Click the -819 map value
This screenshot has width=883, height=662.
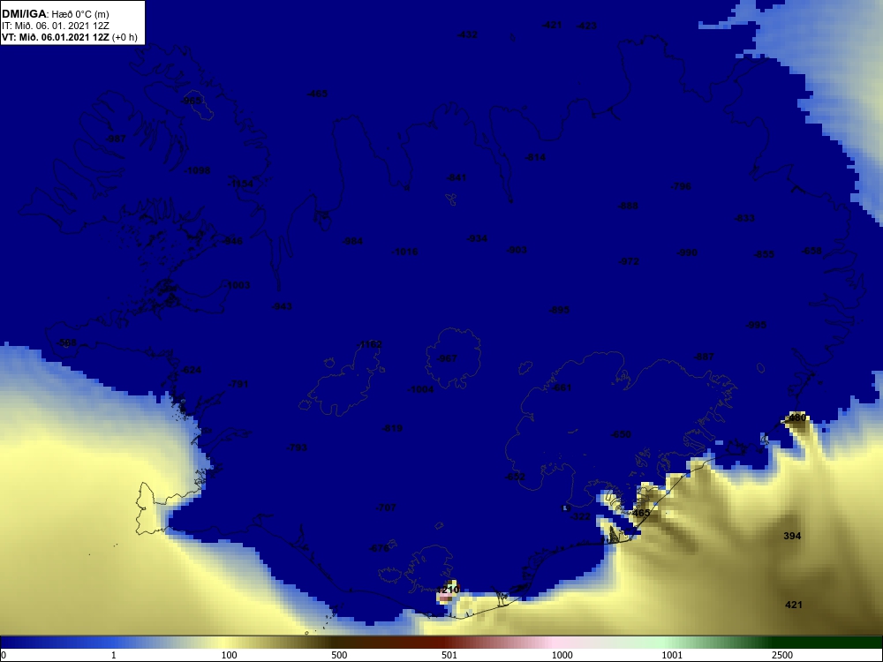(x=392, y=428)
